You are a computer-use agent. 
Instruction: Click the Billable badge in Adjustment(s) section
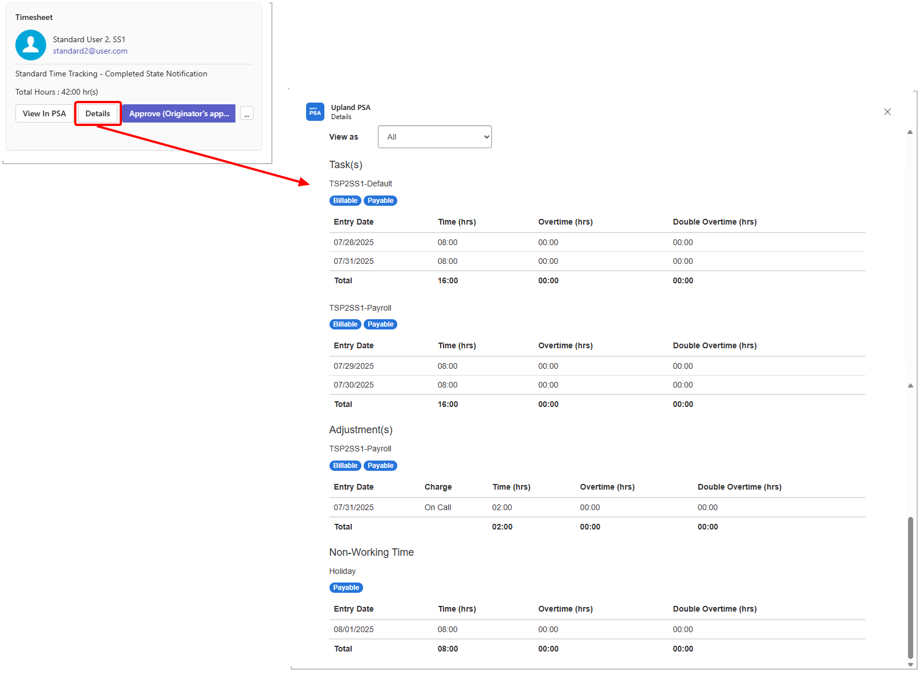(x=345, y=465)
